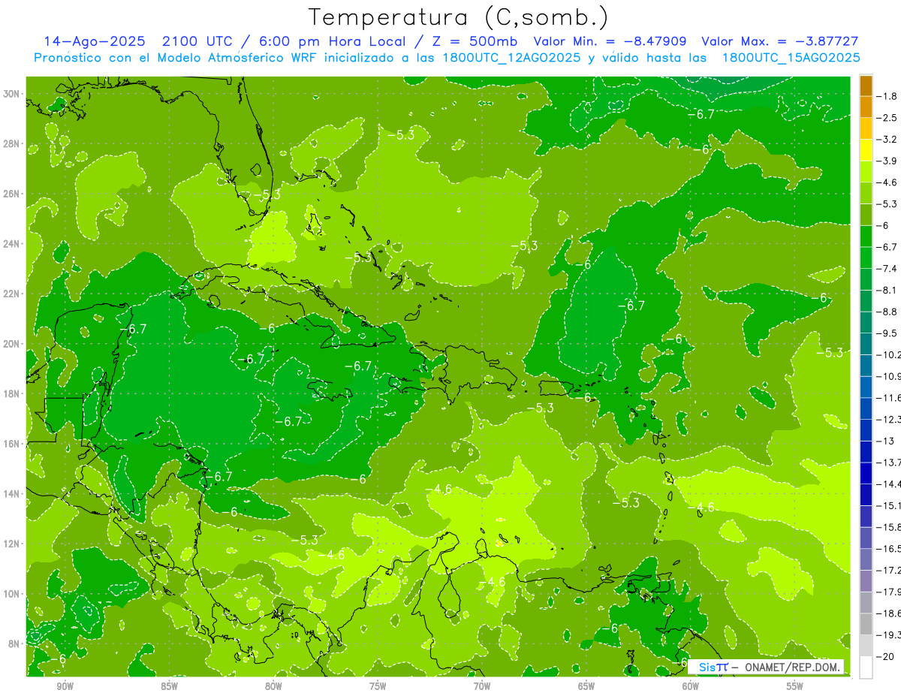Pick the purple legend swatch between -17.2 and -17.9
Viewport: 901px width, 696px height.
866,581
